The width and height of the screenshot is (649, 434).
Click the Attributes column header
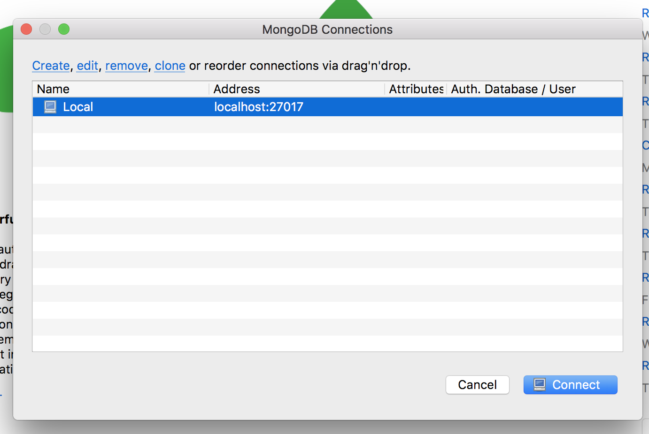416,89
